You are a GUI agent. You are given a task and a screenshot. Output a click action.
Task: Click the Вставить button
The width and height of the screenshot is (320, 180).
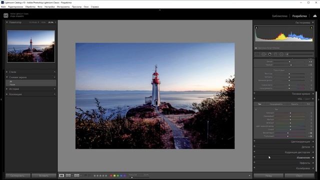pos(43,175)
